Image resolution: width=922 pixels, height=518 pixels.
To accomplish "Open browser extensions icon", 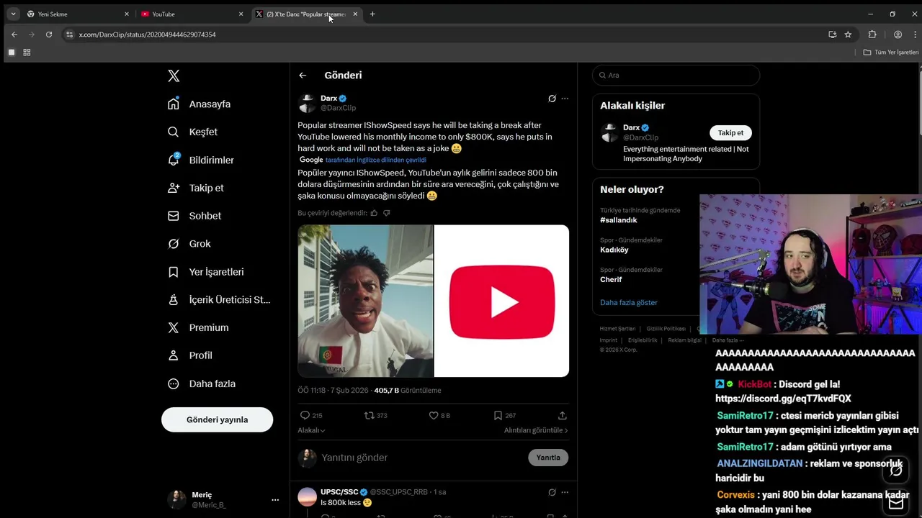I will click(x=872, y=34).
